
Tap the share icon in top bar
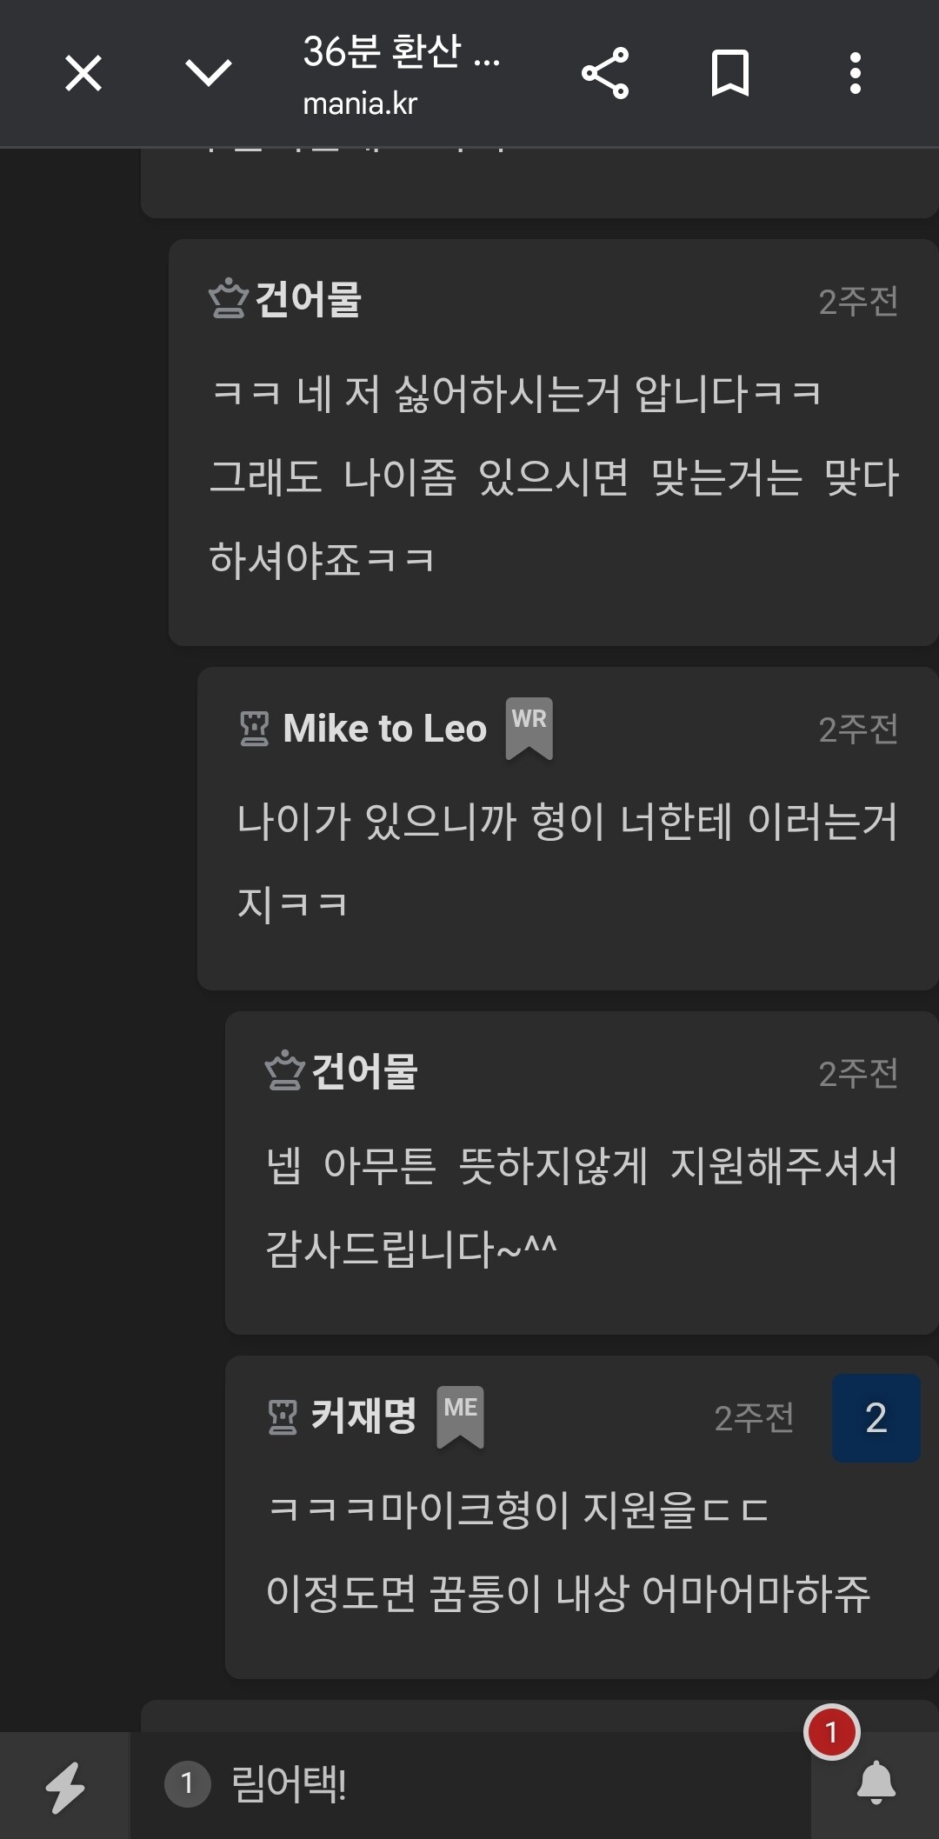point(605,73)
